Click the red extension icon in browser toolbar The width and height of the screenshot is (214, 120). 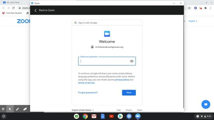tap(200, 8)
